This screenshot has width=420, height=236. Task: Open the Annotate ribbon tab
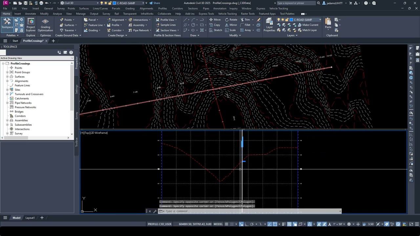coord(31,14)
